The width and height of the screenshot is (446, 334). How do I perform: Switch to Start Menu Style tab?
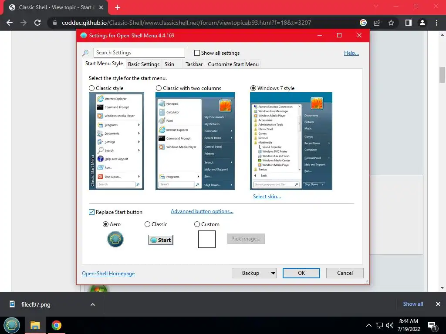pyautogui.click(x=104, y=63)
